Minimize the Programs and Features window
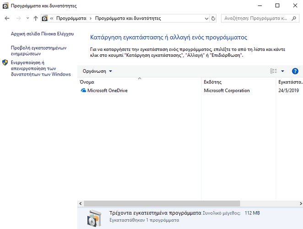The image size is (303, 229). tap(260, 5)
